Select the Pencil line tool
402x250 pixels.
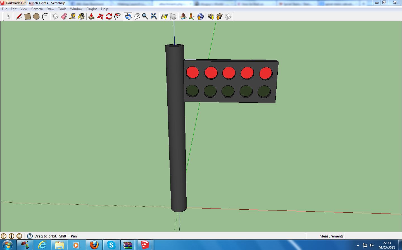[x=19, y=17]
